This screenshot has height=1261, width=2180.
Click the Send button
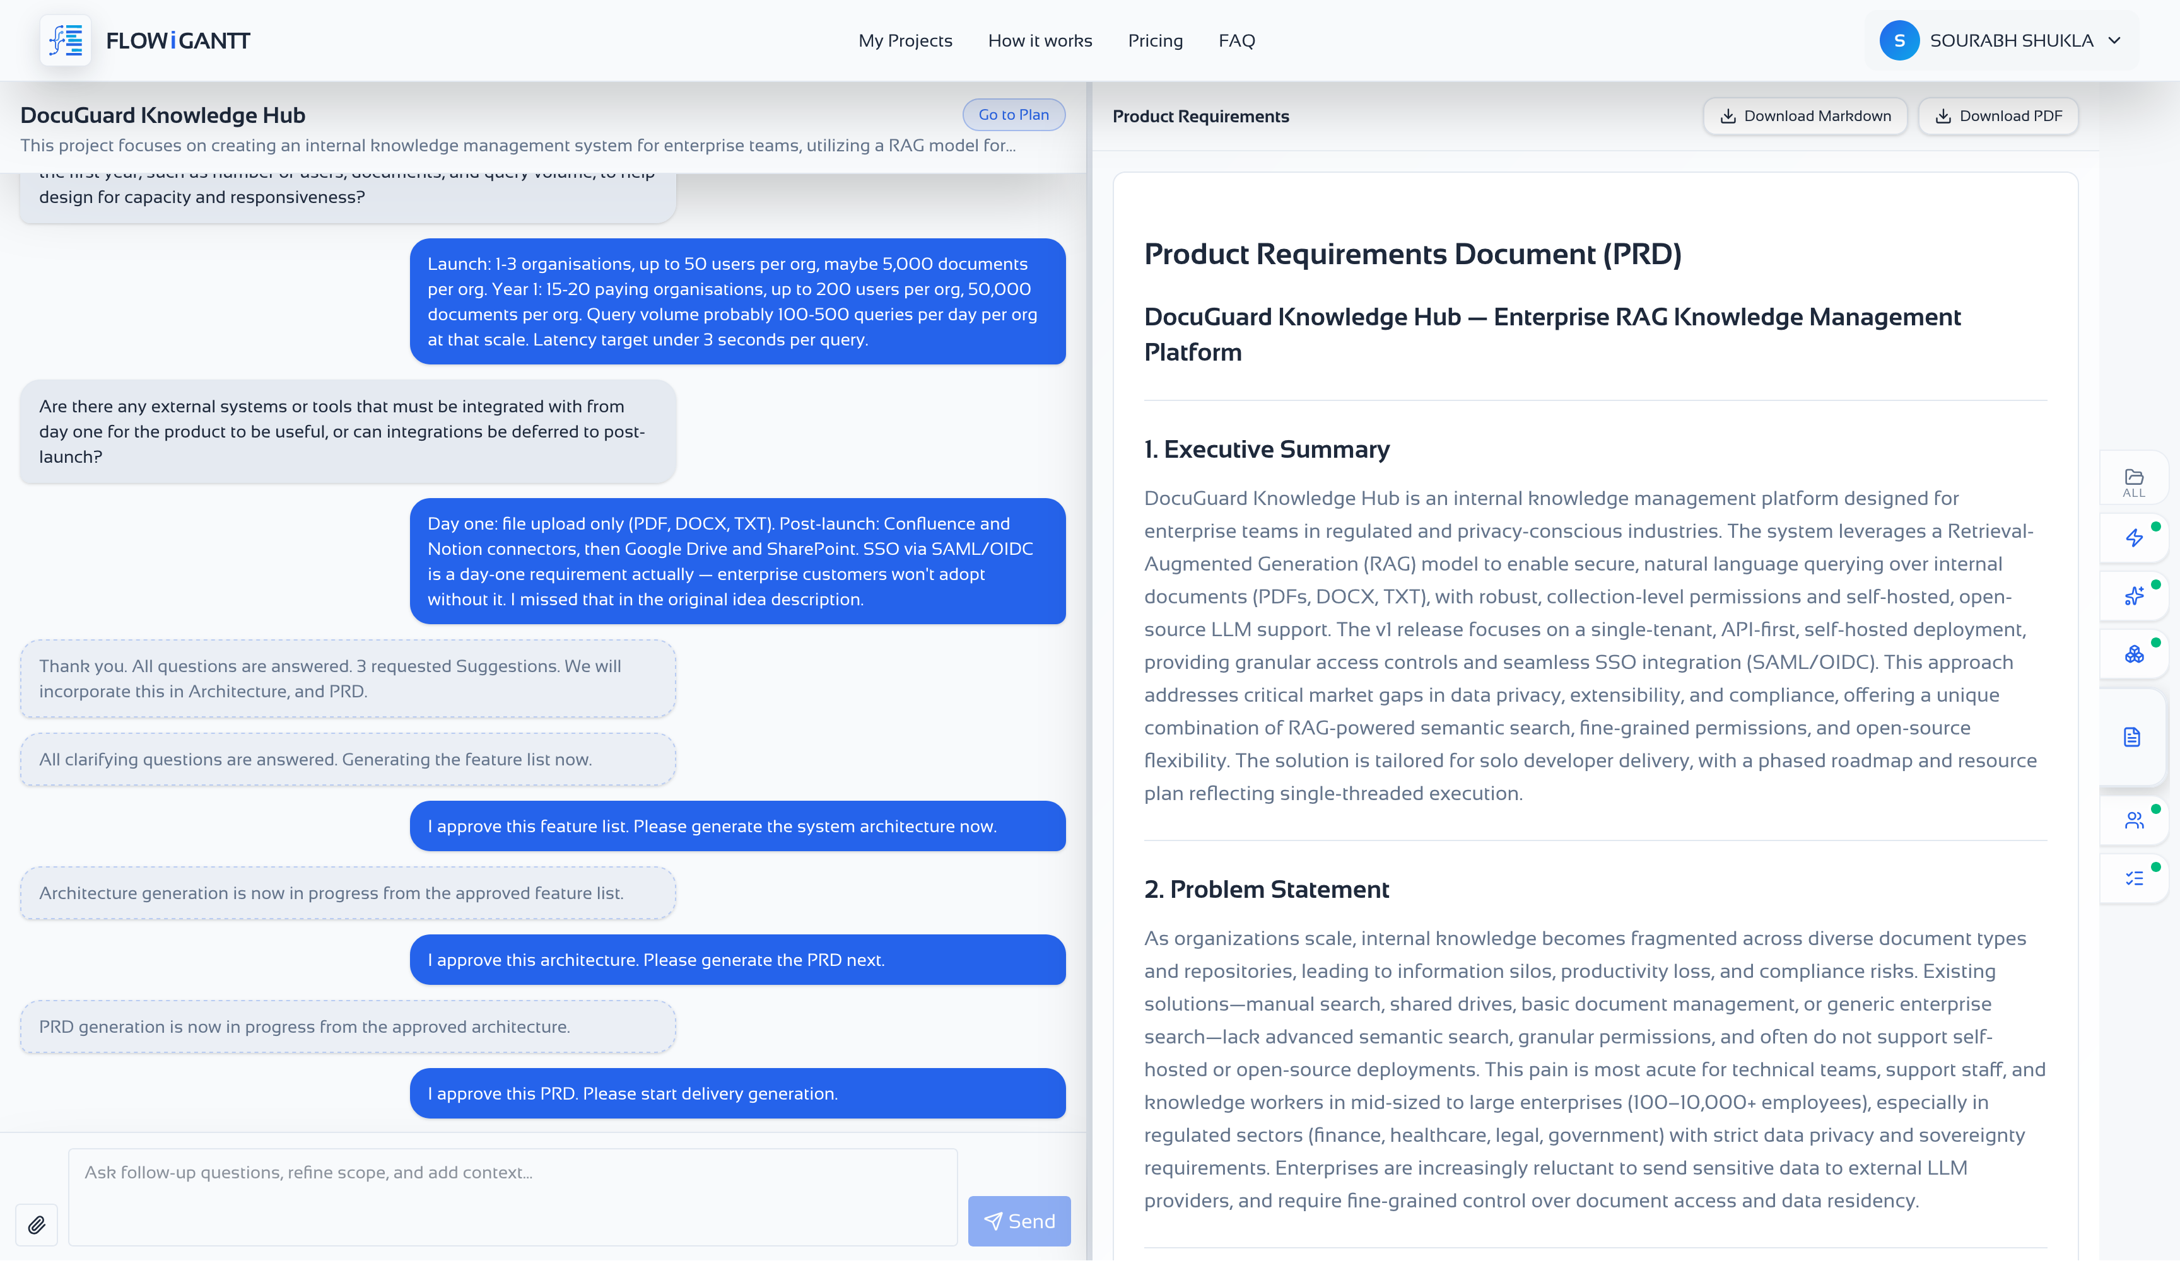[1018, 1221]
